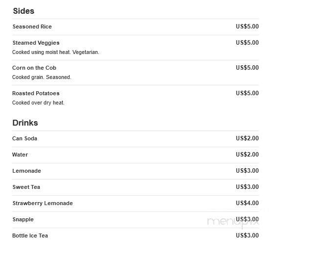Click the Sides section heading
Screen dimensions: 321x262
(x=23, y=11)
